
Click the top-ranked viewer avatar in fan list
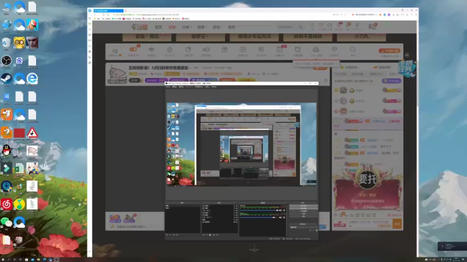(343, 90)
